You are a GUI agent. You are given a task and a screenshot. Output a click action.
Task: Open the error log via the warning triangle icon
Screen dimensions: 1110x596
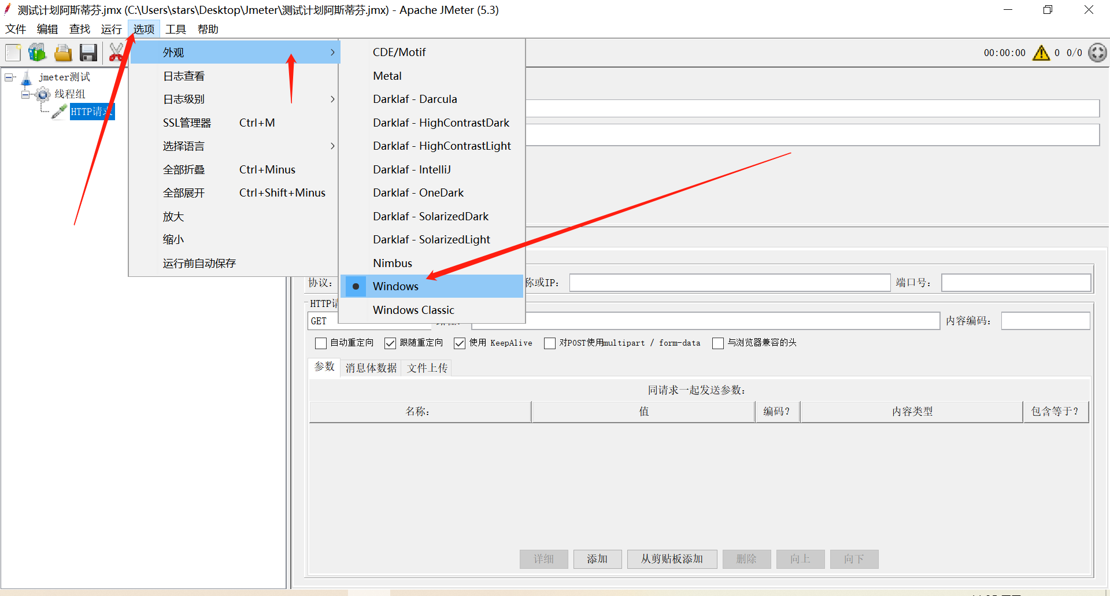1041,53
